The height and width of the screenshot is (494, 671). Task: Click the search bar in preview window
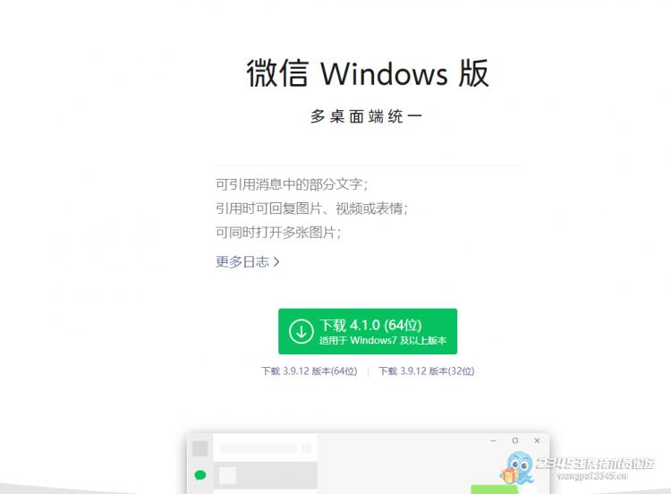tap(258, 448)
